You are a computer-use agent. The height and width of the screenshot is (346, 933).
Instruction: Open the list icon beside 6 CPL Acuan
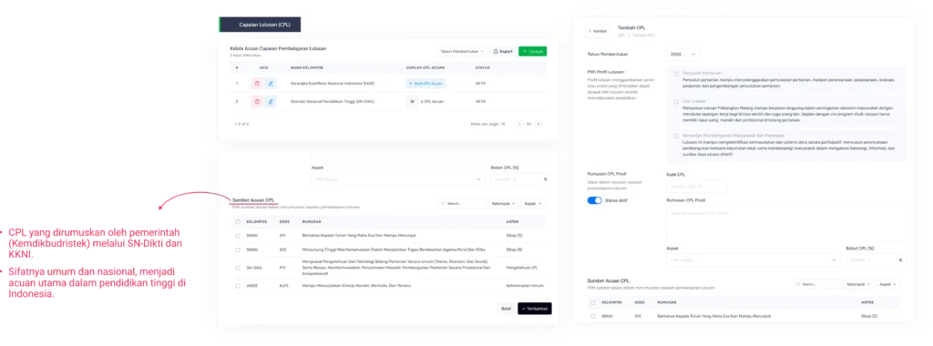point(412,102)
